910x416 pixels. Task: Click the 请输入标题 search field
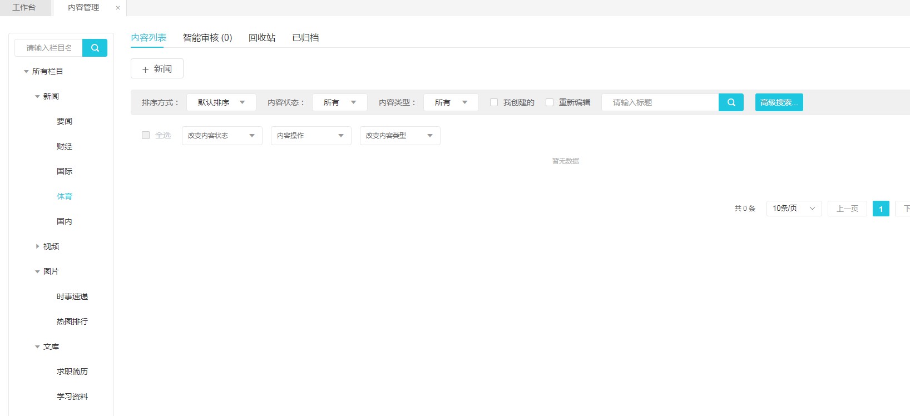coord(660,102)
